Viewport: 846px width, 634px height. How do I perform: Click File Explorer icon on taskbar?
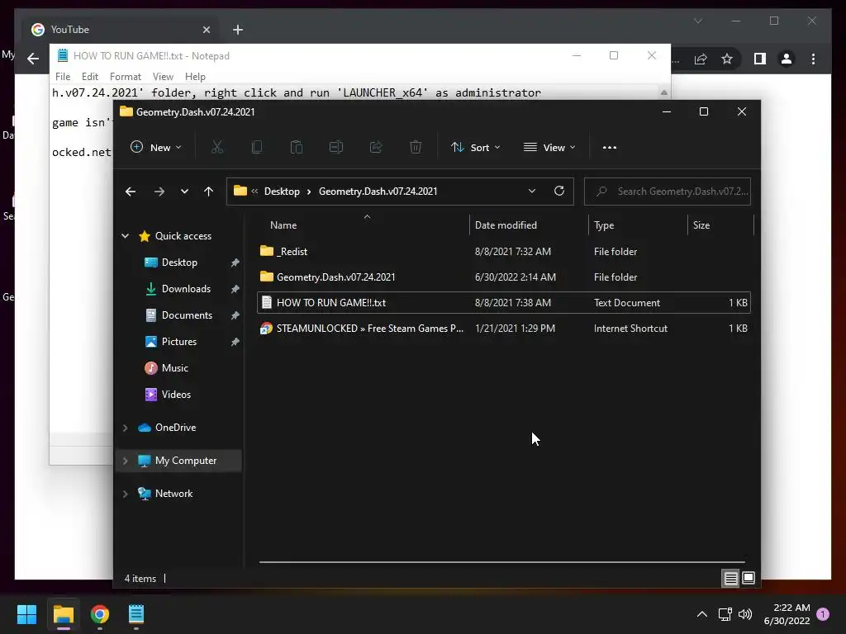pyautogui.click(x=63, y=614)
